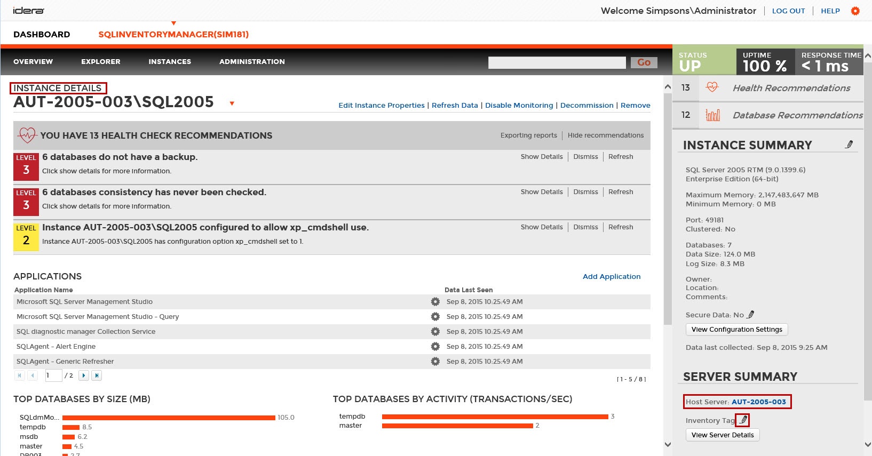
Task: Click the search input field
Action: pyautogui.click(x=557, y=62)
